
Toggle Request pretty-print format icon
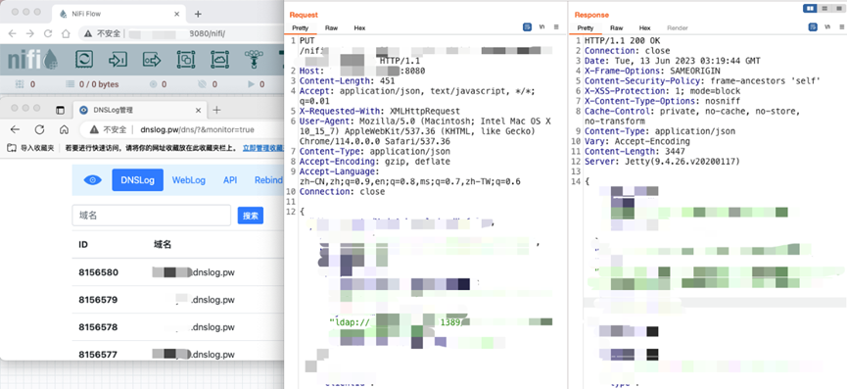coord(527,27)
